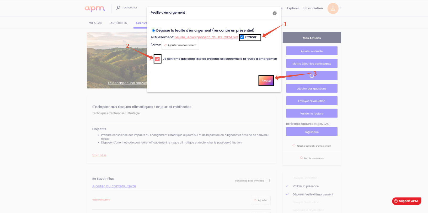
Task: Click the checkmark beside Déposer feuille d'émargement
Action: [287, 194]
